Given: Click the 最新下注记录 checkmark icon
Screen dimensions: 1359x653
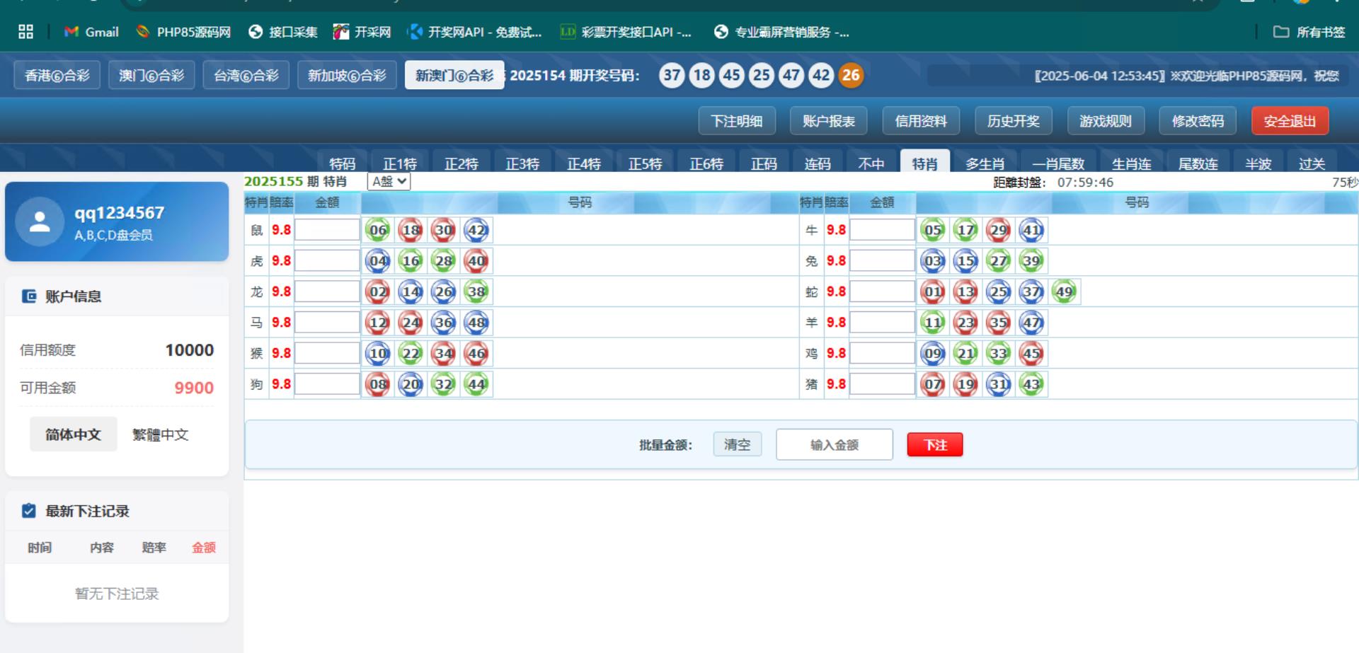Looking at the screenshot, I should click(x=29, y=511).
